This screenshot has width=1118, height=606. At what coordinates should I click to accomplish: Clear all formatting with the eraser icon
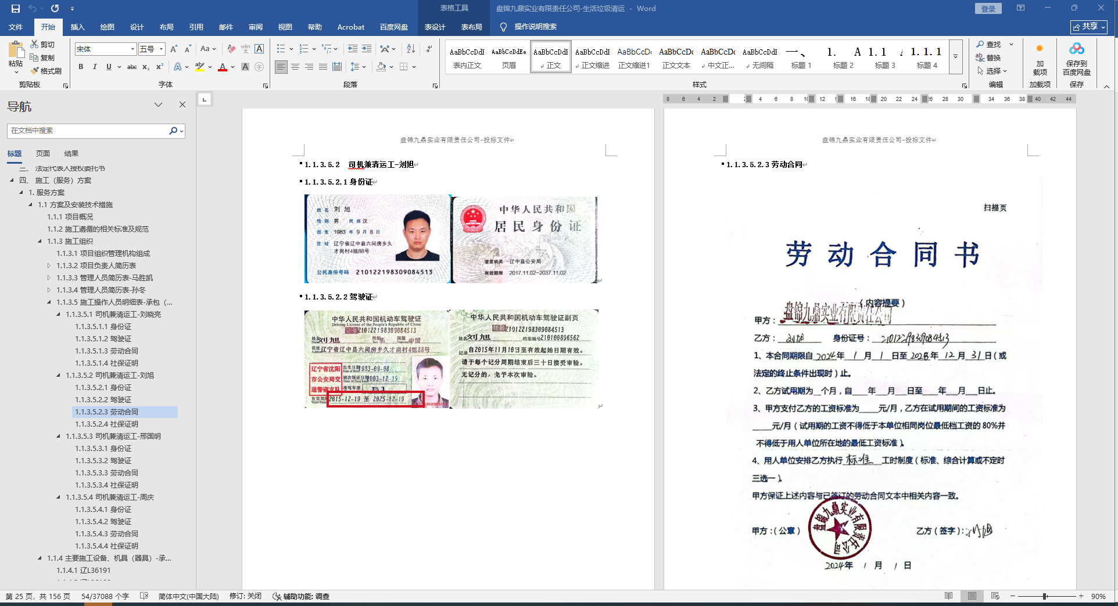point(231,49)
